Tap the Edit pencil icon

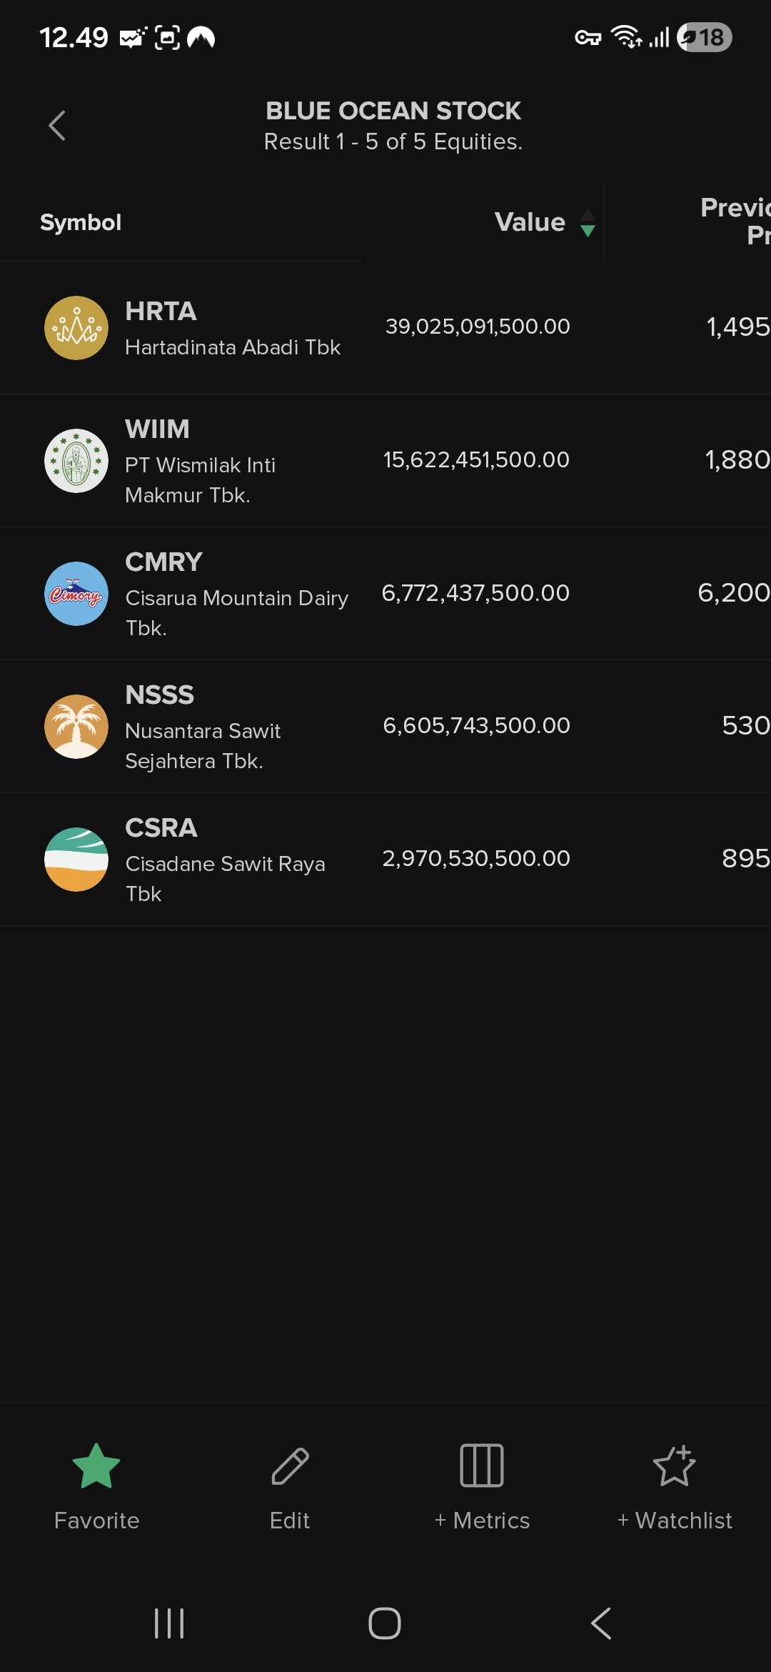click(x=290, y=1466)
